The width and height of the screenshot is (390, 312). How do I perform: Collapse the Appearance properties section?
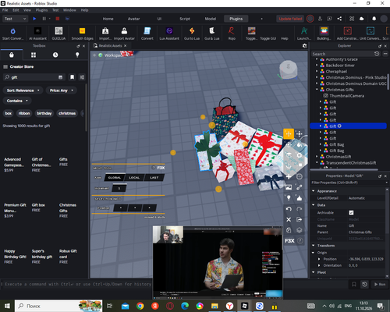(314, 191)
